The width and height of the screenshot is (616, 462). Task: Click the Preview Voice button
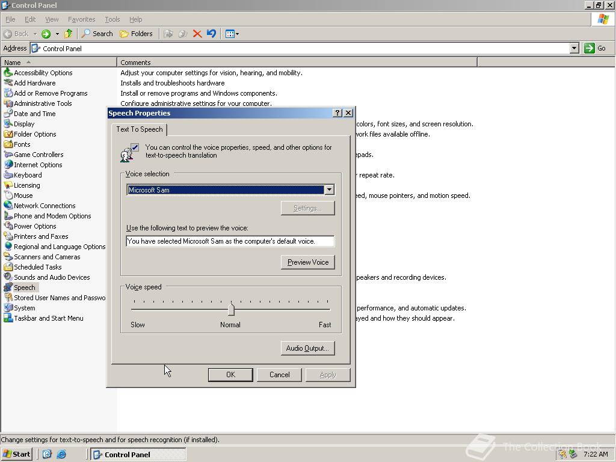point(308,262)
